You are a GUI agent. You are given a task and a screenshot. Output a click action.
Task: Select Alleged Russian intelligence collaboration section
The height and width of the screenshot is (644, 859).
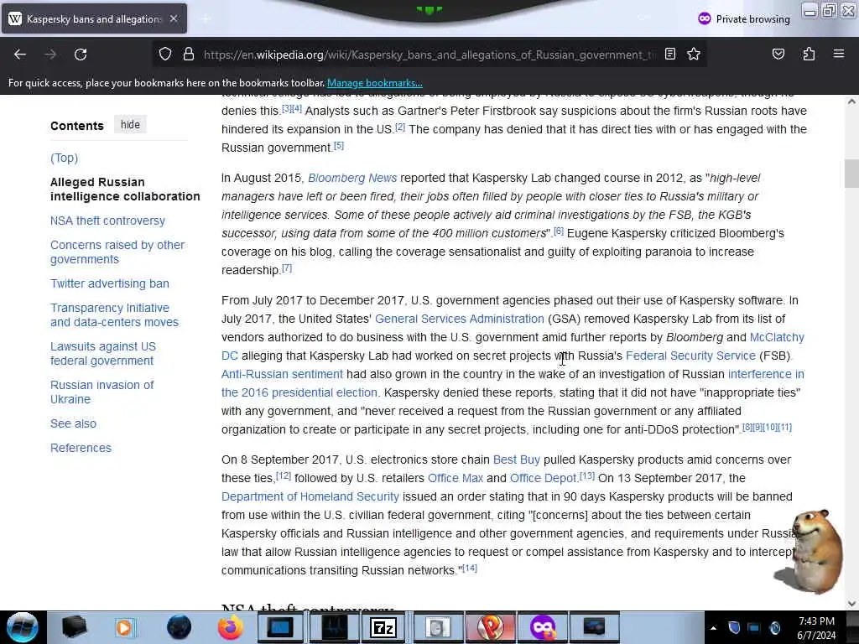tap(125, 189)
